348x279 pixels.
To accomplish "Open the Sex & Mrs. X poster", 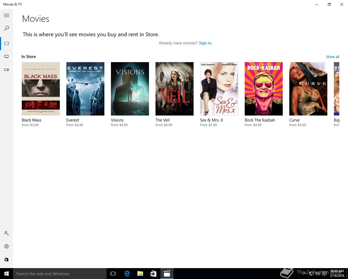I will click(x=219, y=89).
